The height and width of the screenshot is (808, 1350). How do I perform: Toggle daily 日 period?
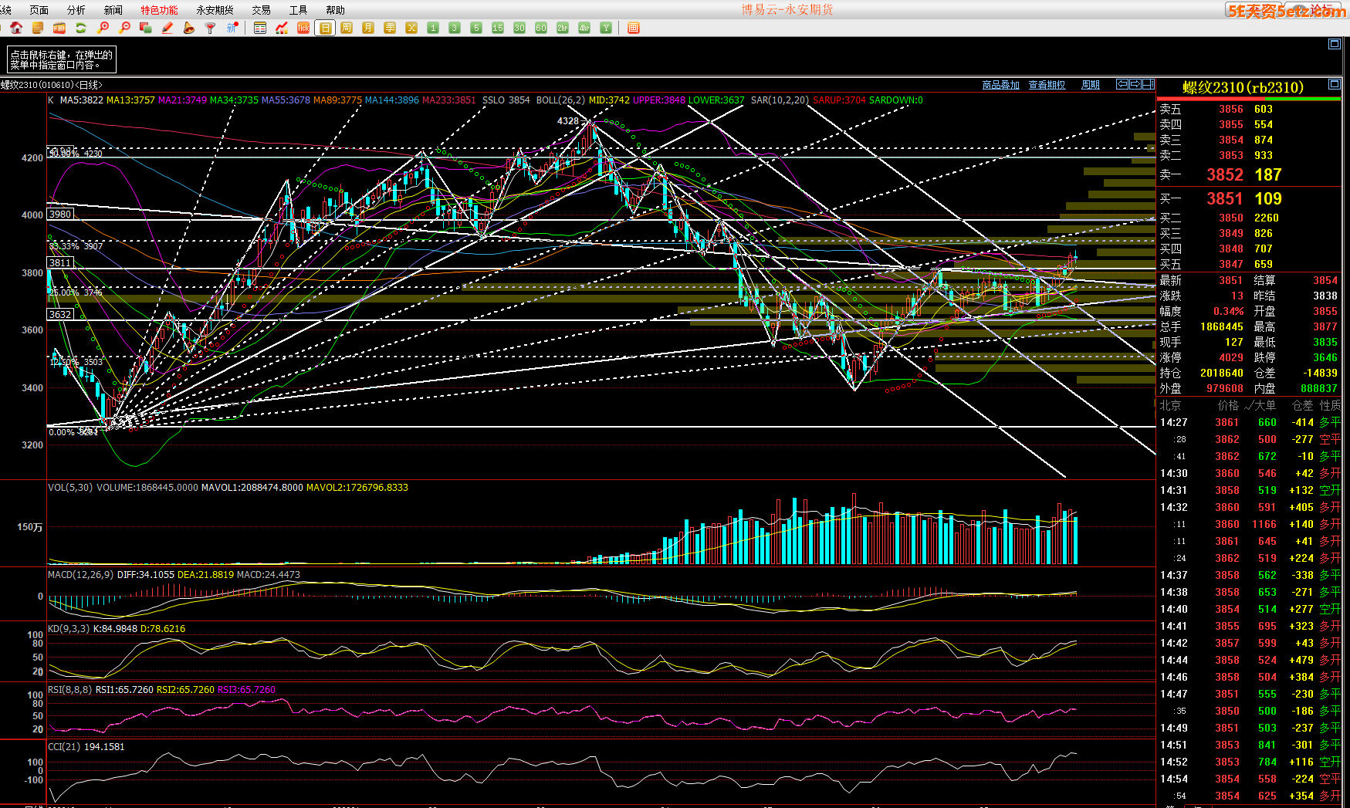coord(325,28)
